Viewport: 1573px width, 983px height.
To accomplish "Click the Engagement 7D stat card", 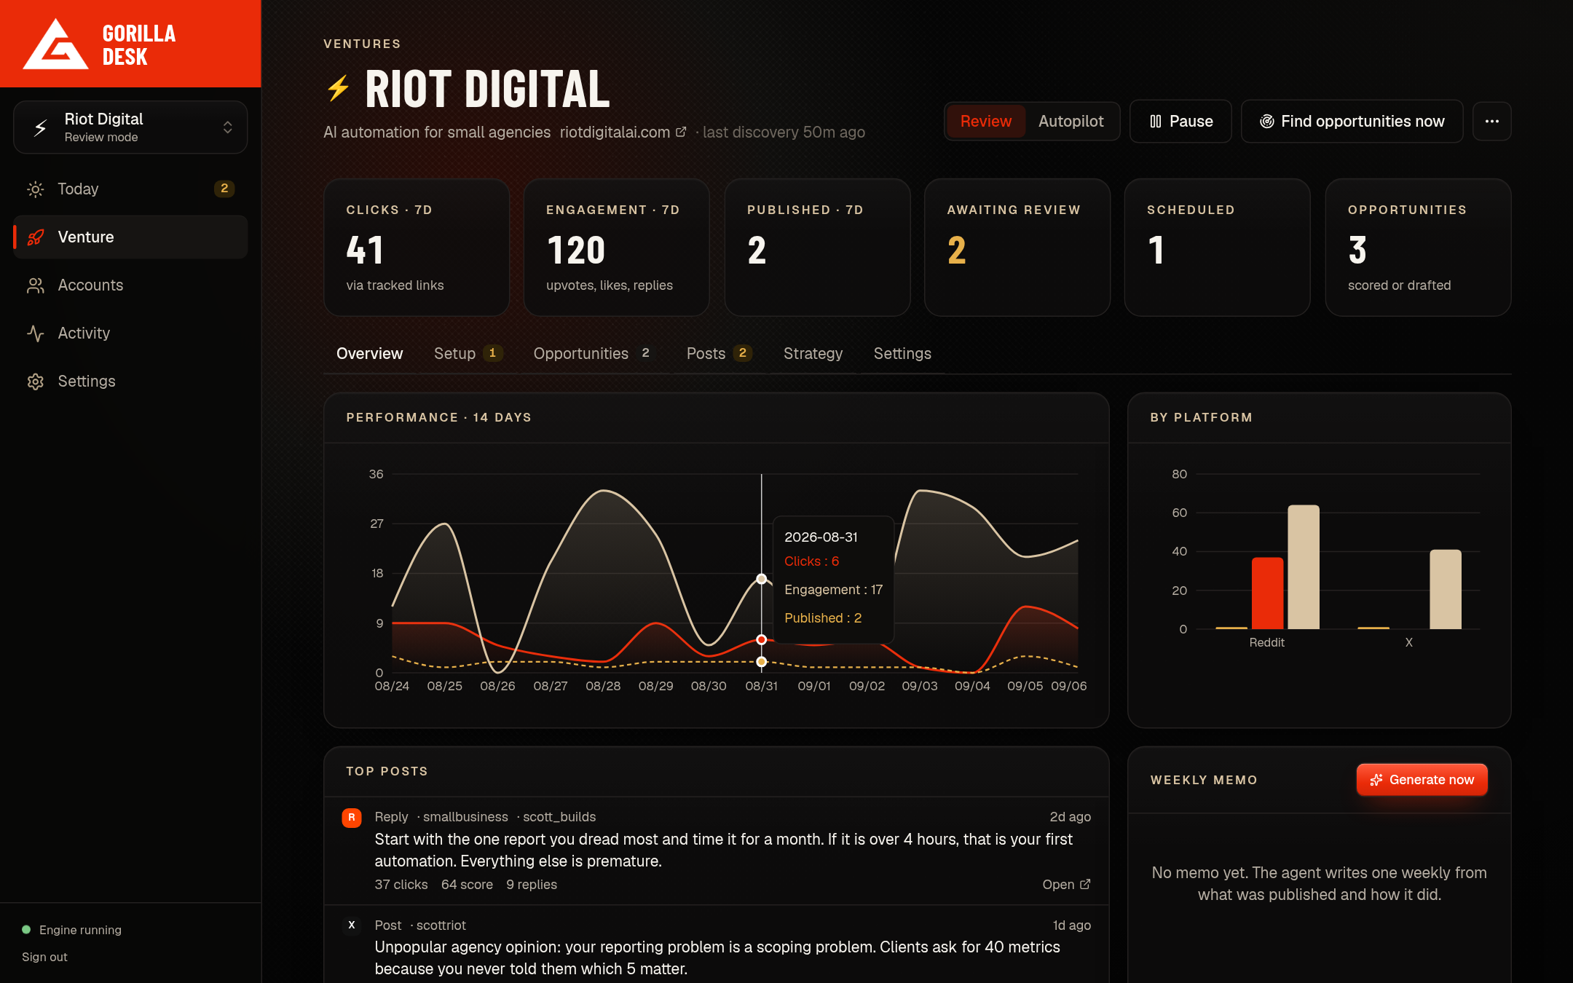I will click(x=617, y=248).
